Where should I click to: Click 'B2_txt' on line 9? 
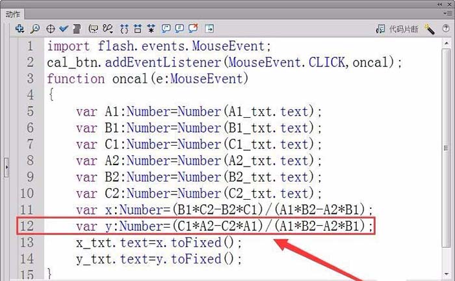(x=250, y=177)
